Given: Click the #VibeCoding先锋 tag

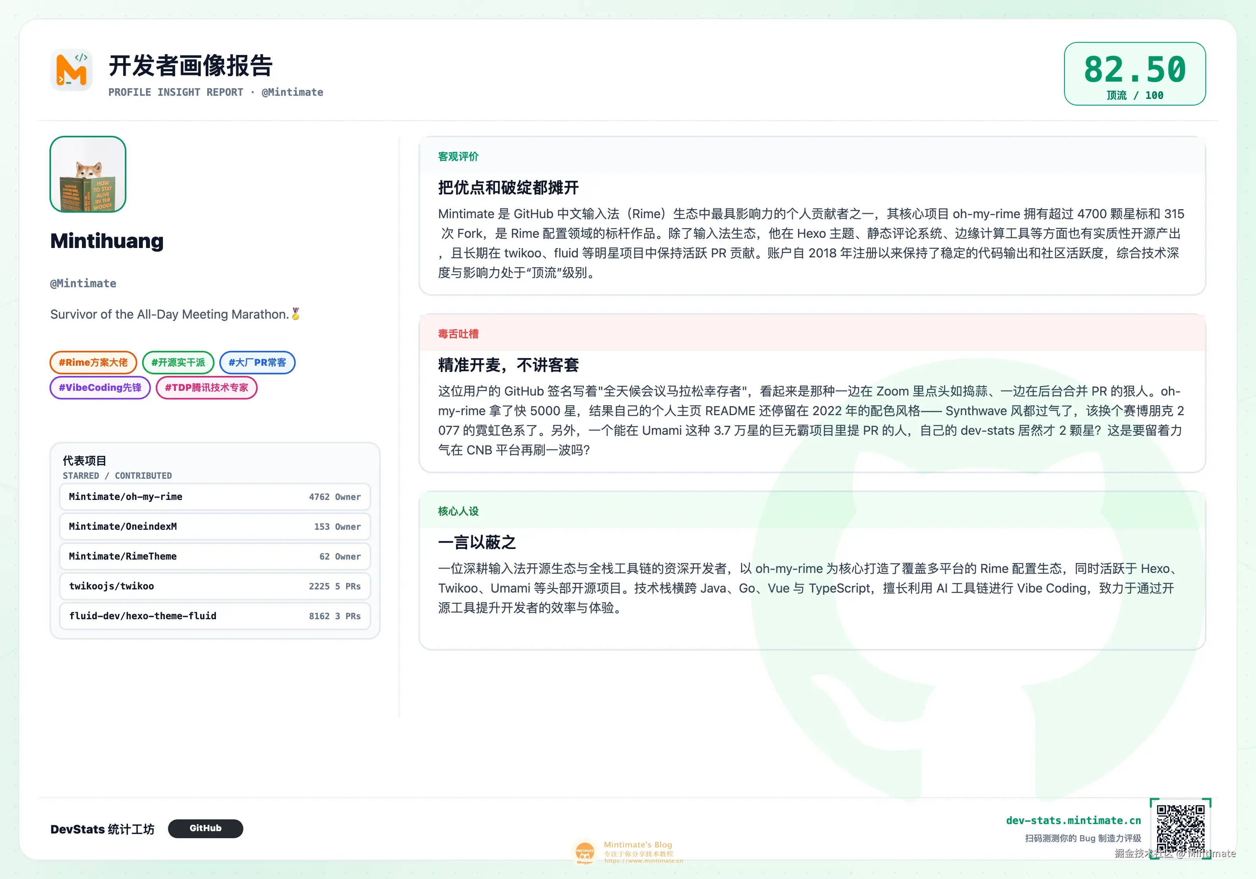Looking at the screenshot, I should (100, 387).
